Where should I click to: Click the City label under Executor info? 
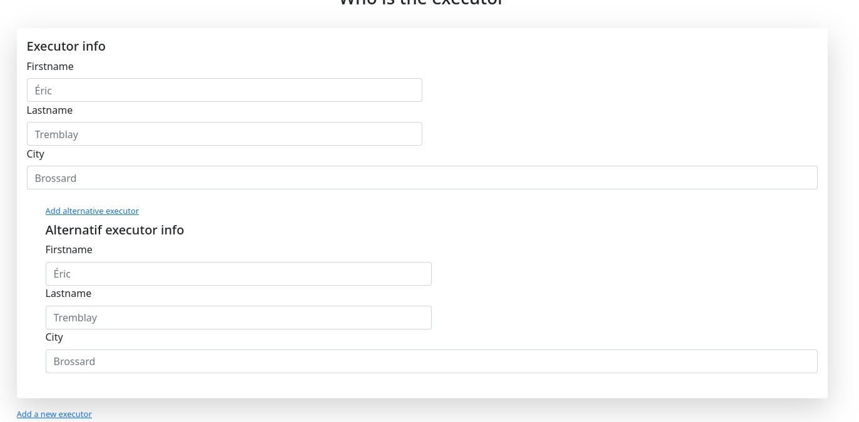tap(36, 154)
